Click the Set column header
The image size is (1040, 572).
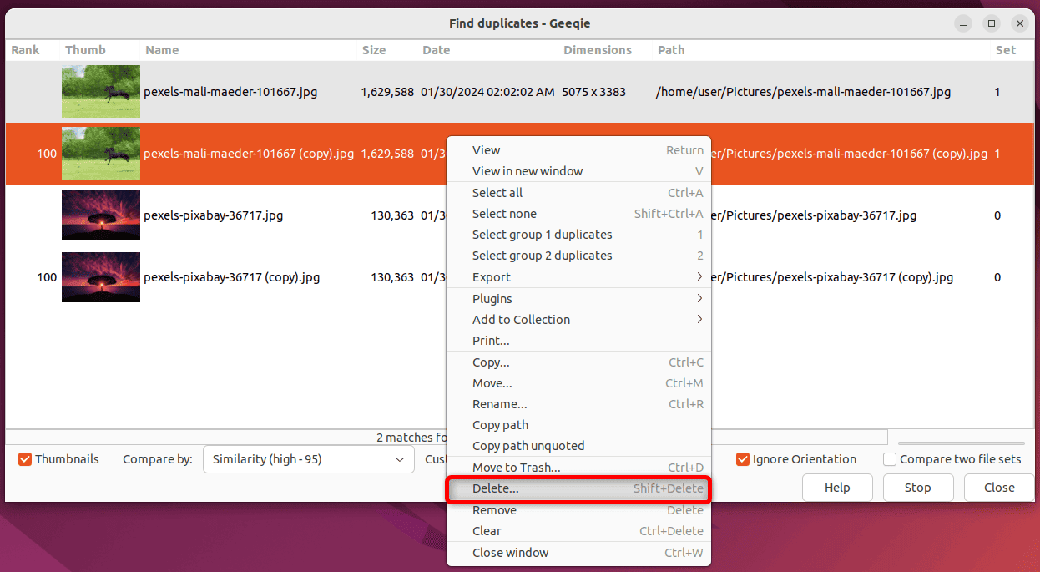1012,50
